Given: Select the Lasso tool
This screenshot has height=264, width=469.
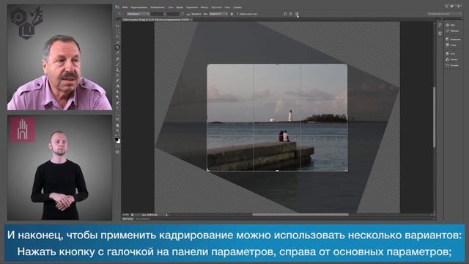Looking at the screenshot, I should coord(117,37).
